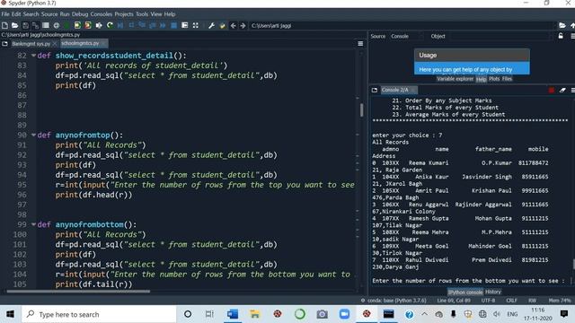Screen dimensions: 575x323
Task: Re-run last script icon
Action: pyautogui.click(x=110, y=25)
